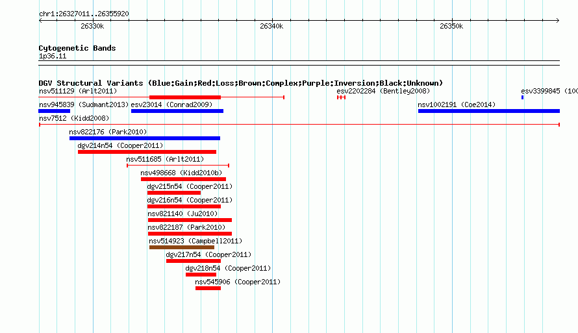Click nsv7512 (Kidd2008) variant label
Screen dimensions: 578x333
click(x=74, y=118)
